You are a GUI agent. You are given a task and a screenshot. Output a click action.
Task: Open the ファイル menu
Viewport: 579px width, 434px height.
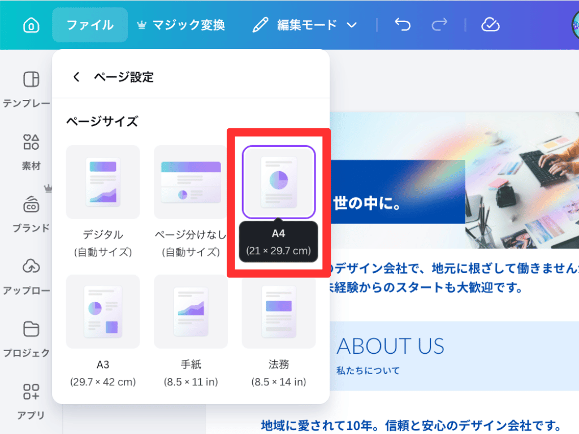pyautogui.click(x=89, y=24)
